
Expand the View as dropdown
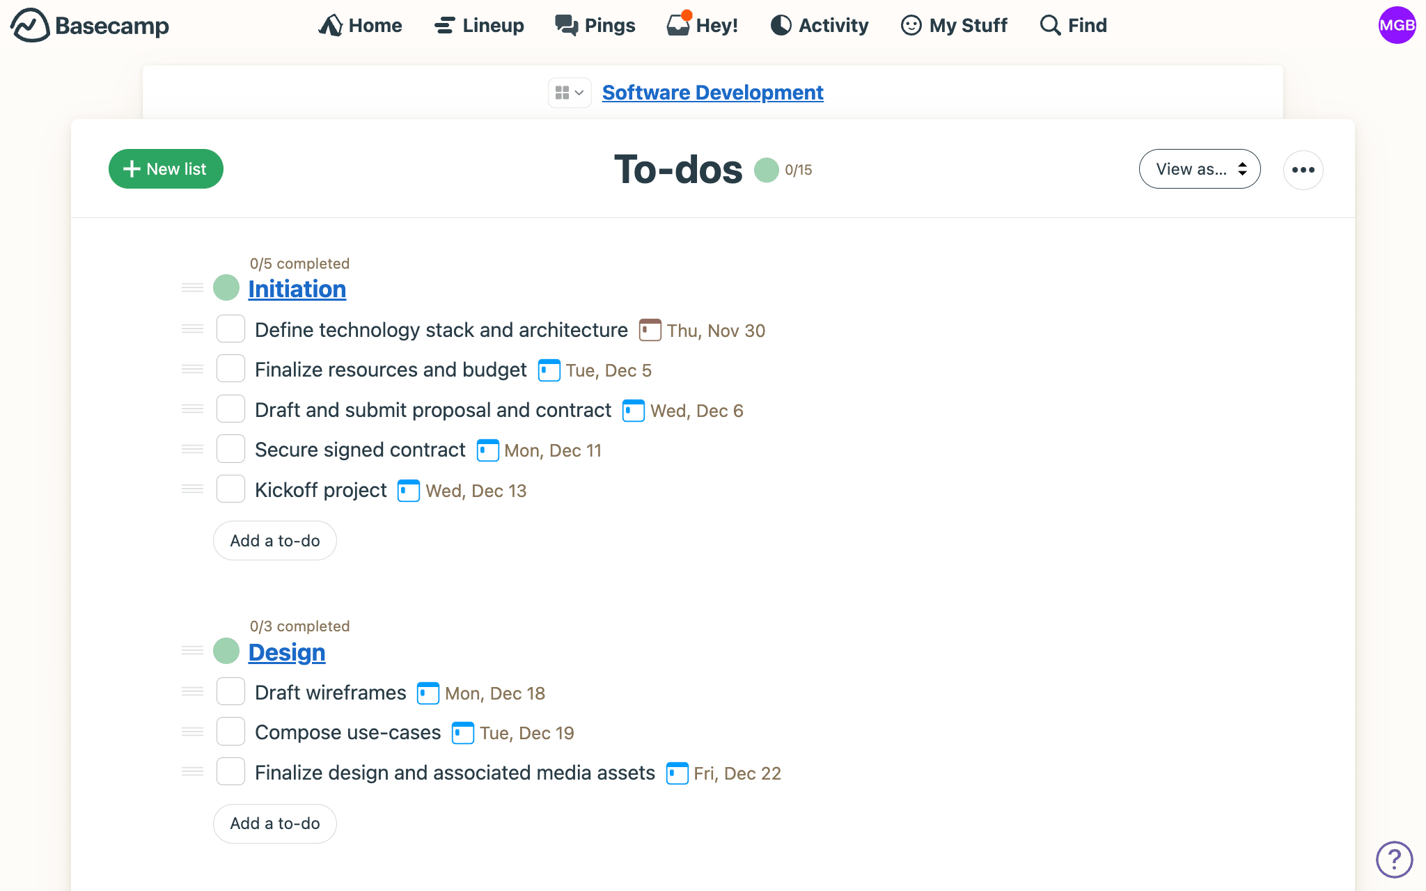tap(1199, 168)
